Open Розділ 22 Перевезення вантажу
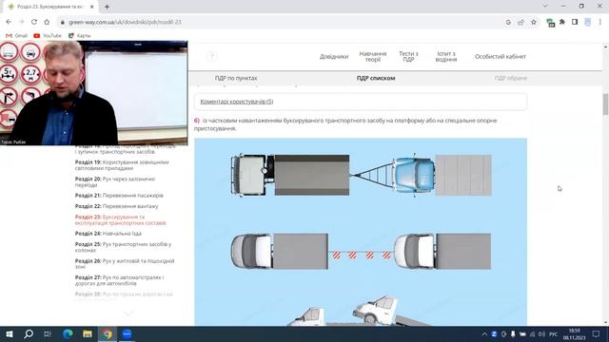This screenshot has height=342, width=609. [x=116, y=206]
